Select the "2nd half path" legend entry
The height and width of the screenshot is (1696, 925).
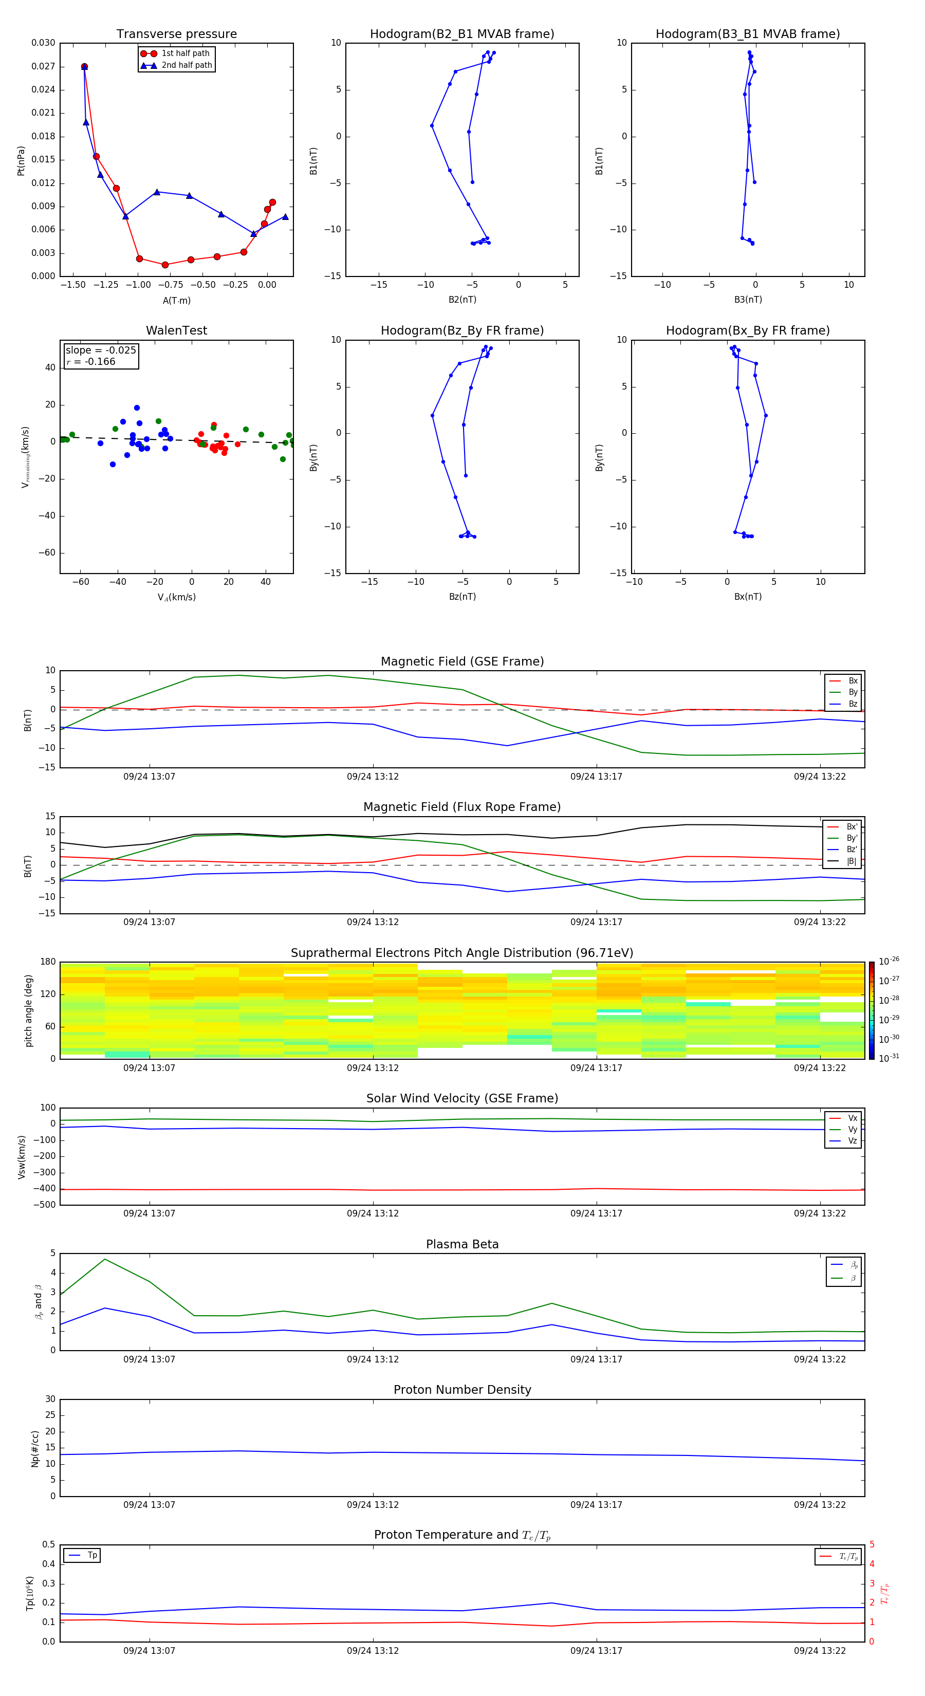pyautogui.click(x=176, y=65)
